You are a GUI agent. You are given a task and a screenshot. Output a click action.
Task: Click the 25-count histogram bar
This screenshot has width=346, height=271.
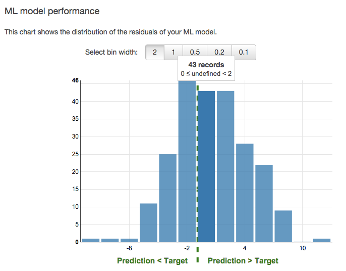pos(167,198)
